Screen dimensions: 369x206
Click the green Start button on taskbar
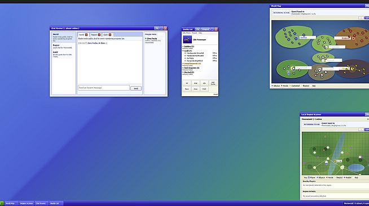pyautogui.click(x=2, y=203)
